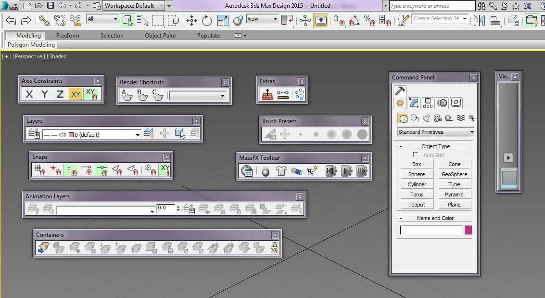Image resolution: width=545 pixels, height=298 pixels.
Task: Open the Standard Primitives dropdown
Action: [436, 132]
